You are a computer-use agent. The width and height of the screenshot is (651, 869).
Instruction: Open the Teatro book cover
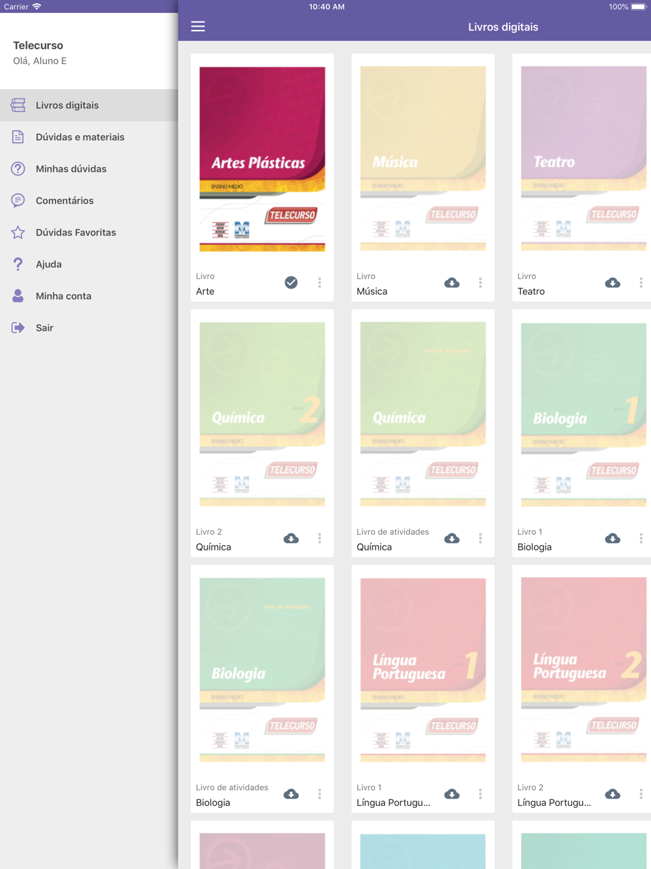point(584,159)
